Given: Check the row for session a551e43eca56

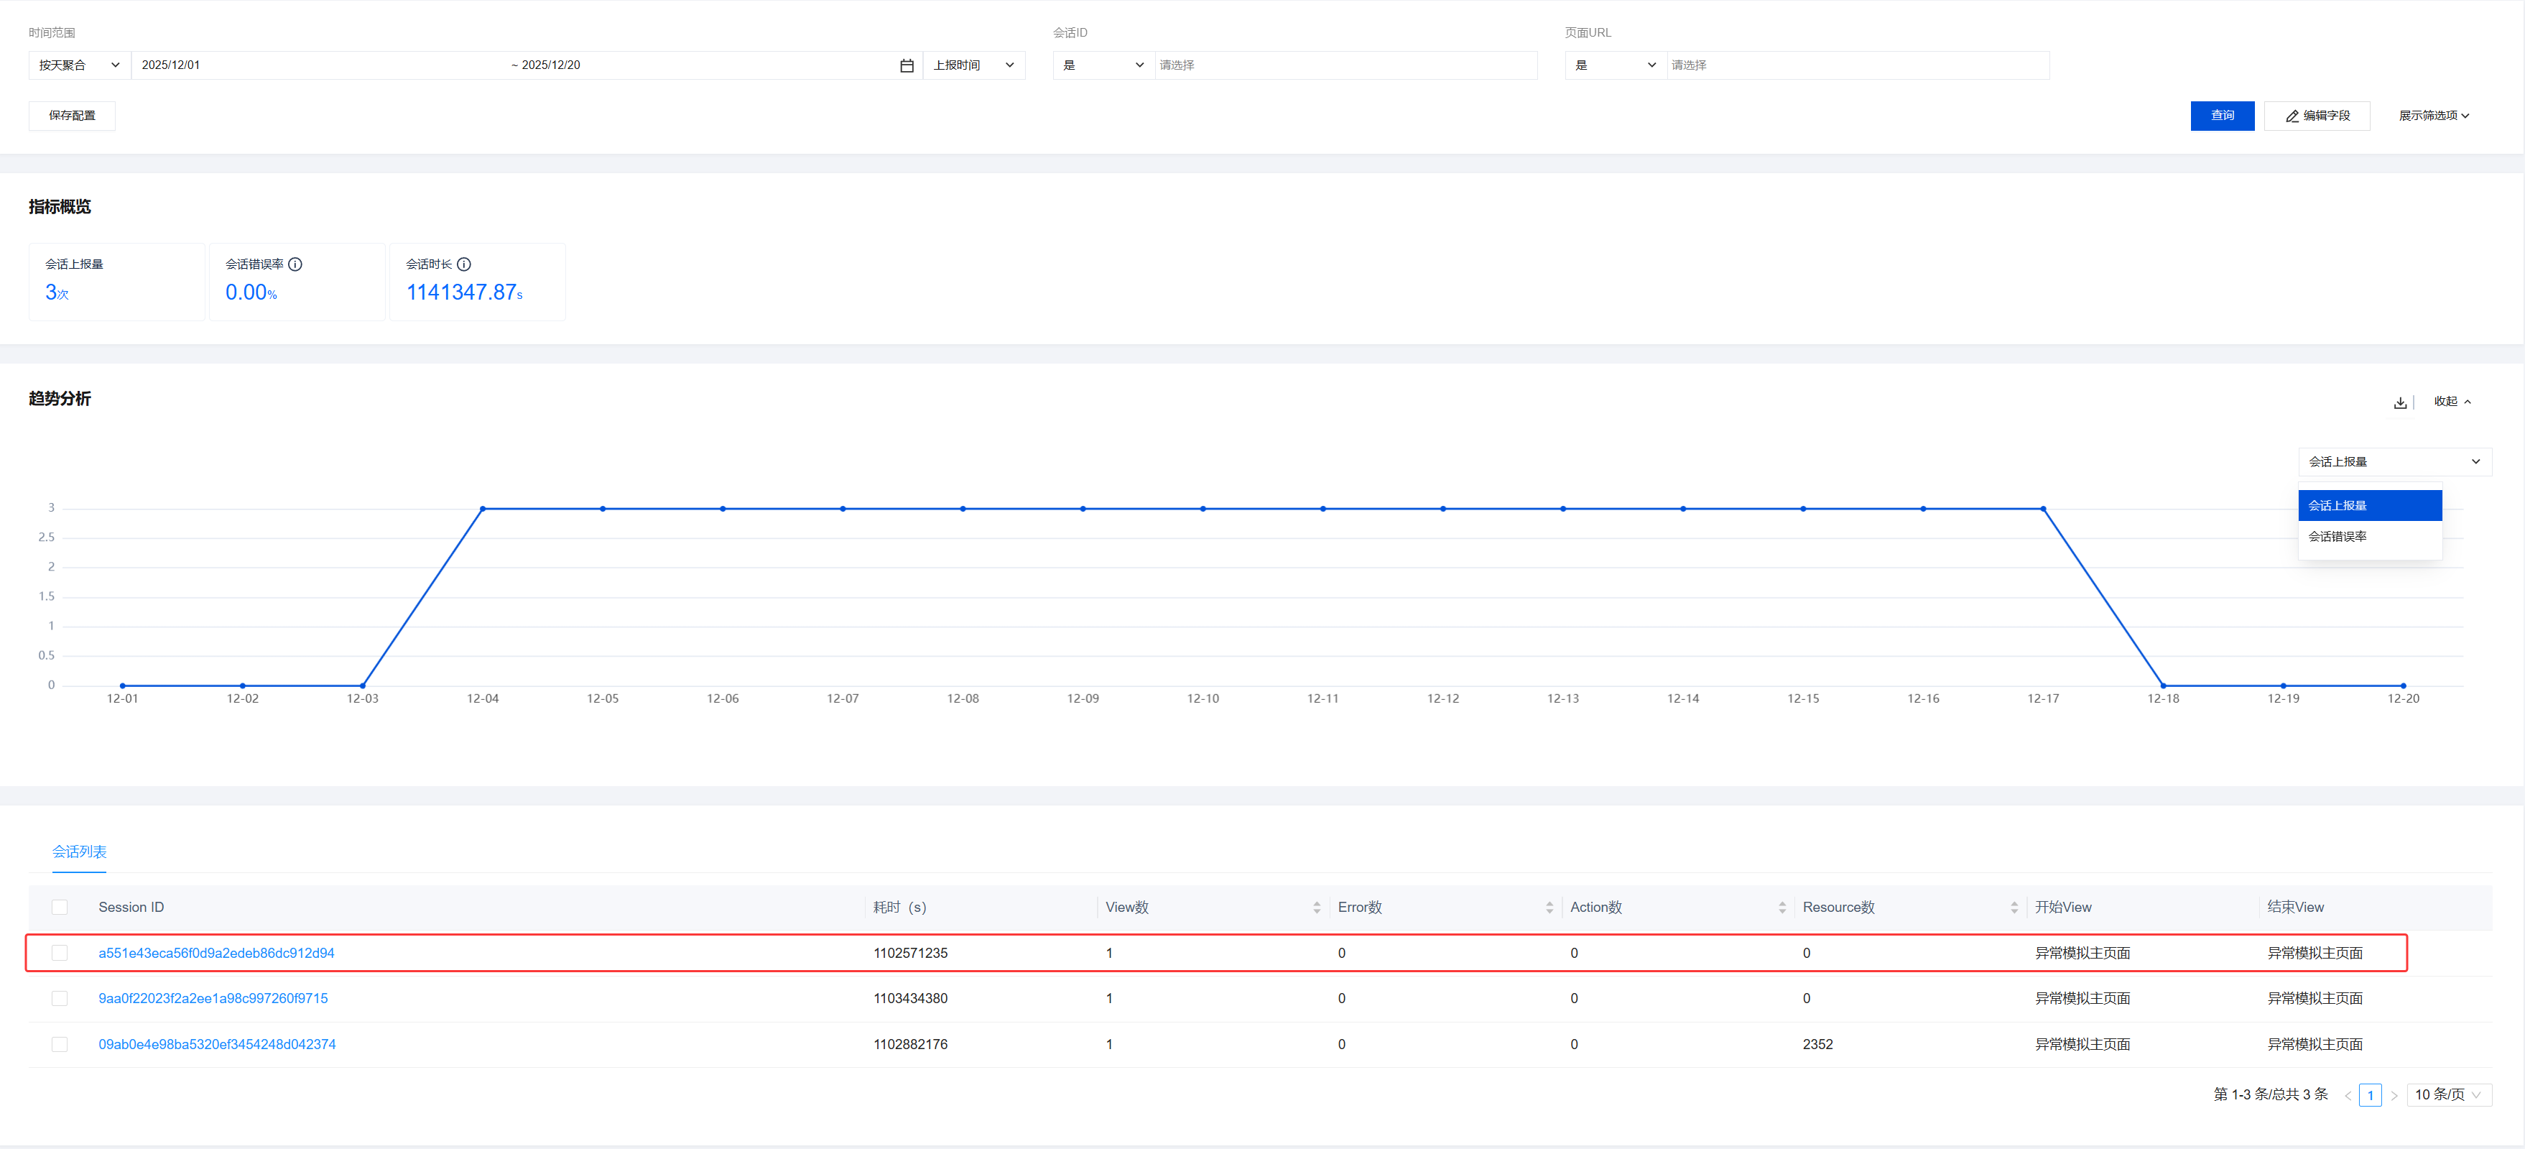Looking at the screenshot, I should (60, 953).
